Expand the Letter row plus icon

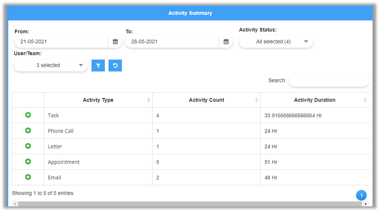click(28, 146)
